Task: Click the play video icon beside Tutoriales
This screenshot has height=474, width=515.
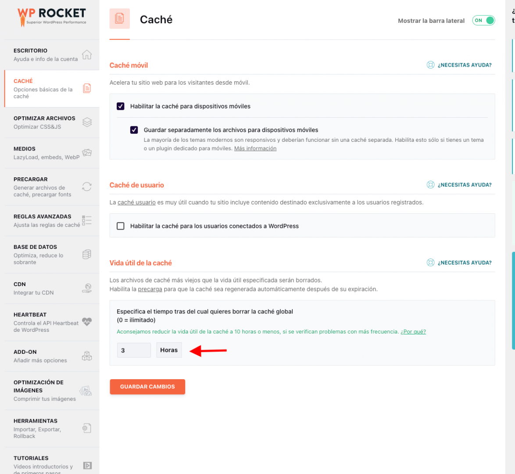Action: point(87,466)
